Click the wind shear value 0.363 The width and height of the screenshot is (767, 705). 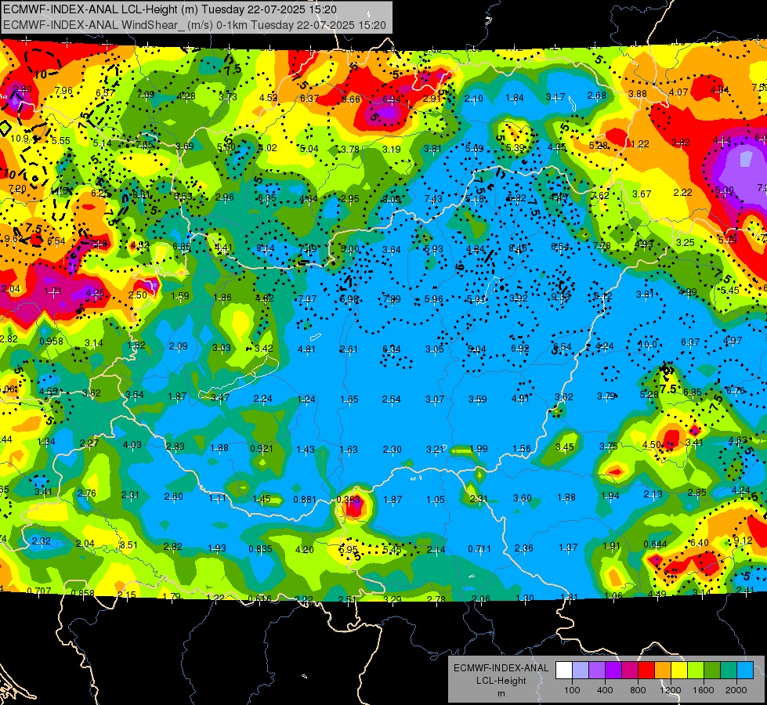coord(349,500)
